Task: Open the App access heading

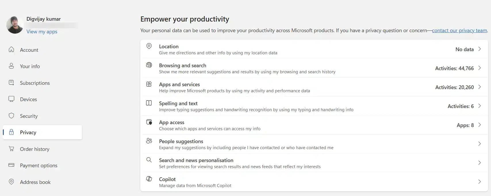Action: pos(172,122)
